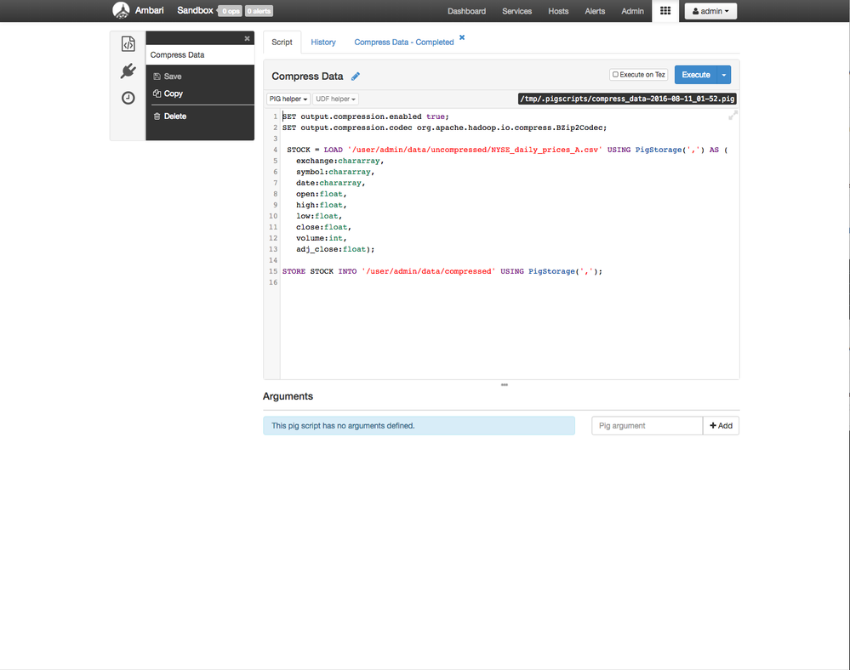Click the Ambari logo

[x=120, y=10]
